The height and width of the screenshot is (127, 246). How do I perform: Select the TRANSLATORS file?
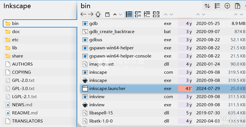[40, 121]
